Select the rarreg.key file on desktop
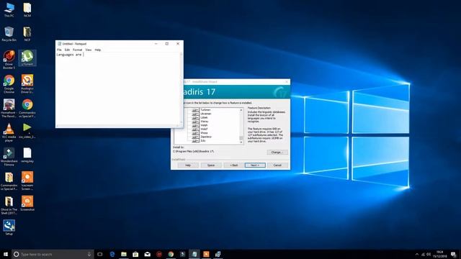Viewport: 461px width, 259px height. [27, 155]
